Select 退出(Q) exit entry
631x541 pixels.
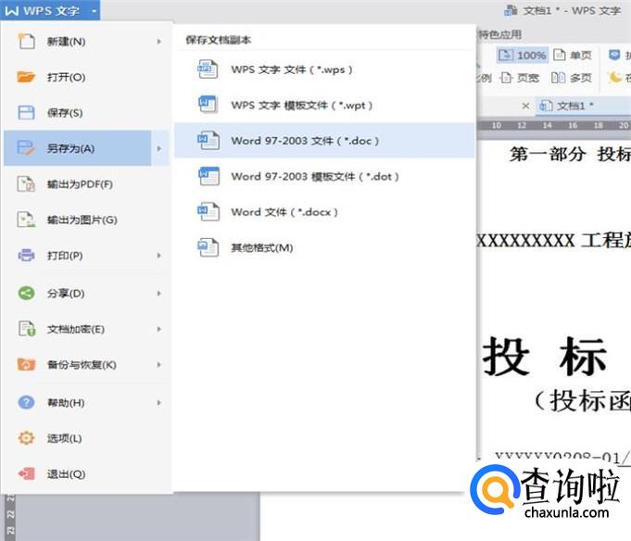[x=86, y=473]
